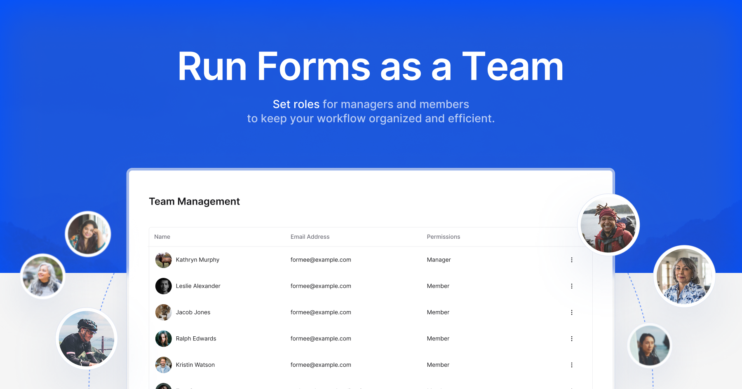Click the smiling hiker's circular photo
Image resolution: width=742 pixels, height=389 pixels.
609,225
